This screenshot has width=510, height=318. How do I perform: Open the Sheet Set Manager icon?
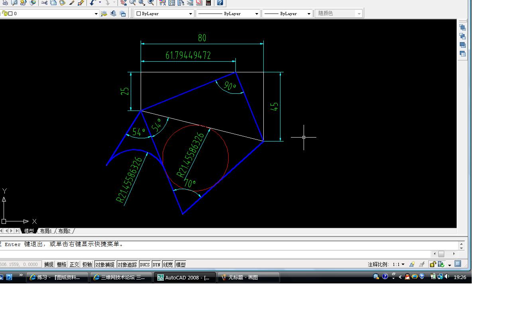tap(190, 3)
